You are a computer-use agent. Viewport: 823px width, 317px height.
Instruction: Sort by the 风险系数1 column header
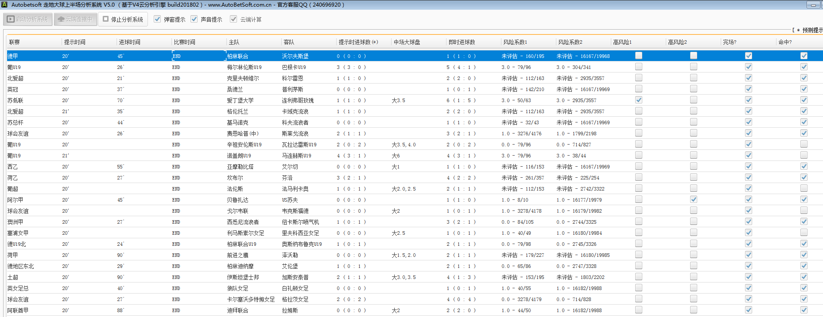point(515,42)
